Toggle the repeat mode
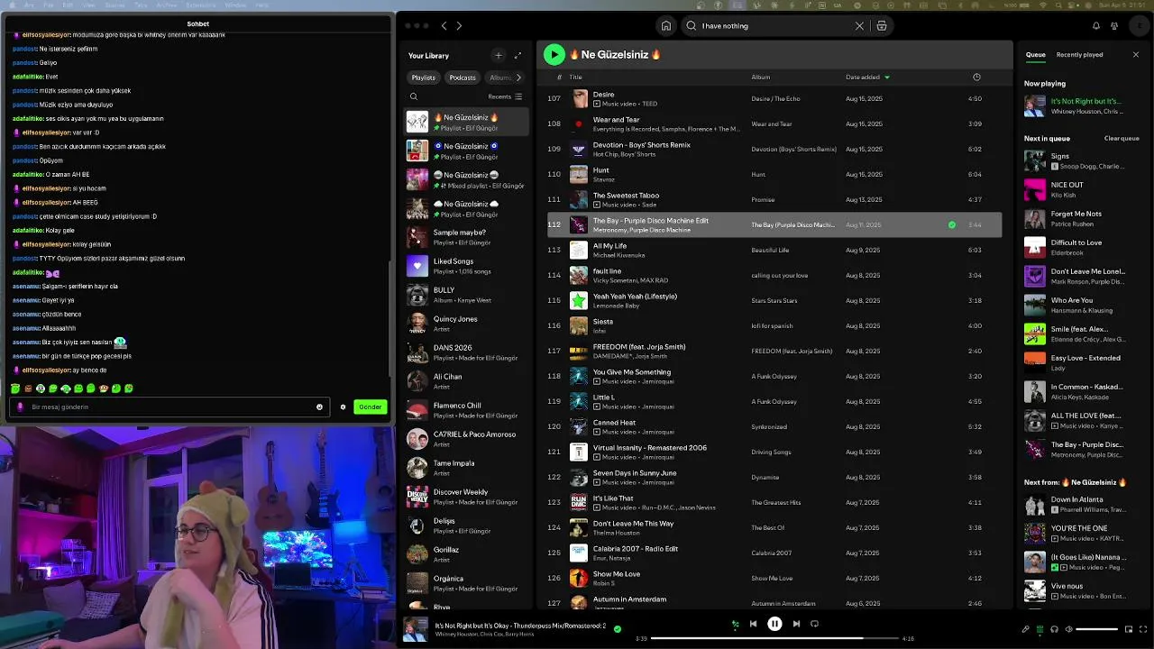 (814, 624)
